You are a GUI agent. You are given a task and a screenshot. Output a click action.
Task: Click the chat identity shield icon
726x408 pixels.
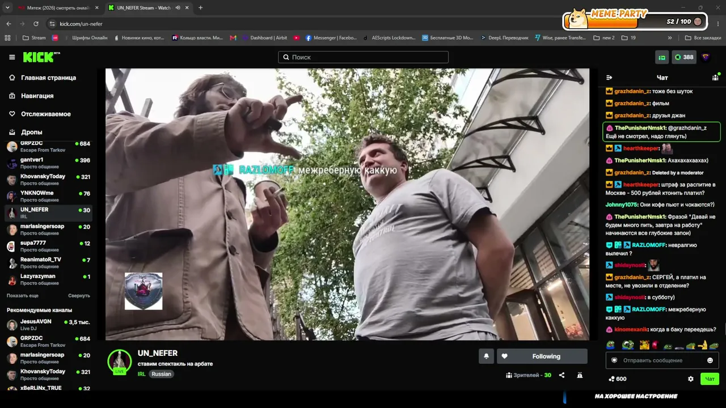click(614, 360)
